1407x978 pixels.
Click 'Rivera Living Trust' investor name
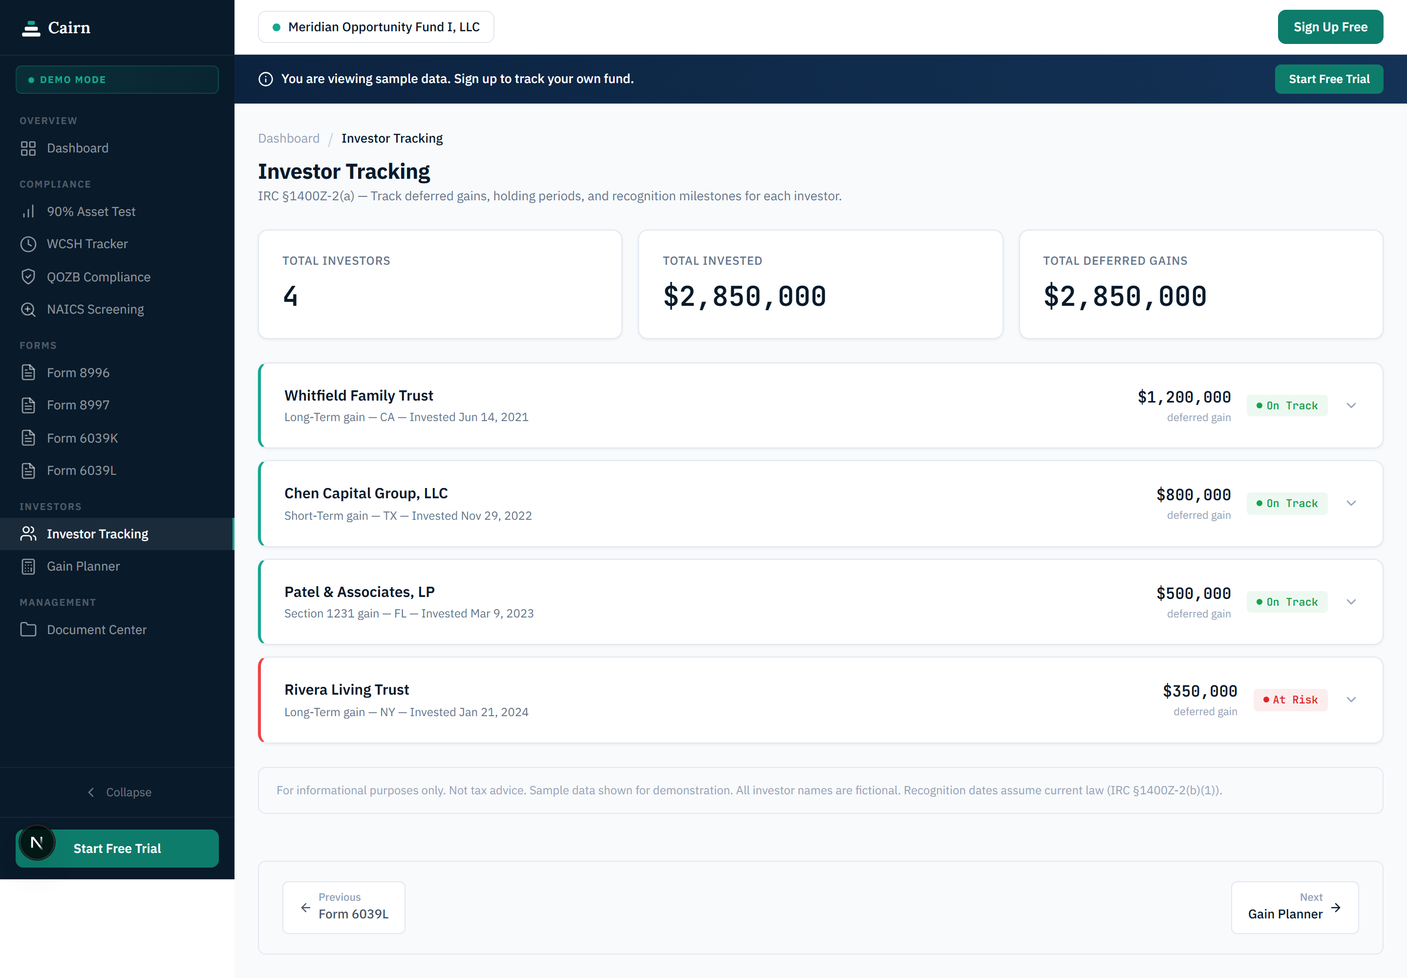coord(346,690)
